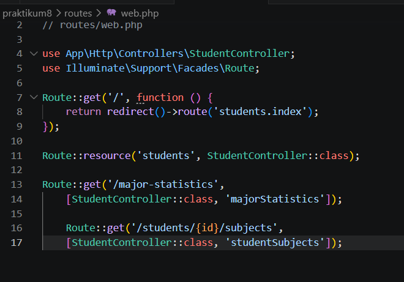Screen dimensions: 404x282
Task: Click StudentController in the line 4 use statement
Action: pos(239,54)
